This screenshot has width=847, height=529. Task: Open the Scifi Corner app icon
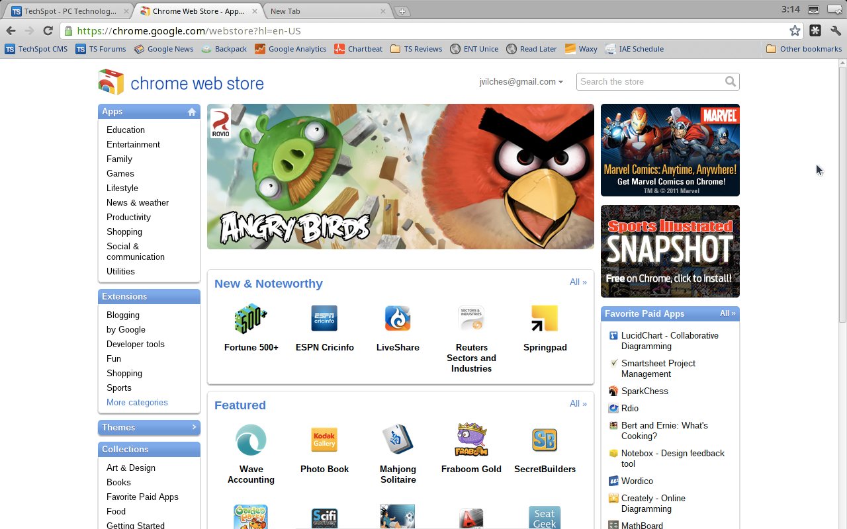[324, 518]
